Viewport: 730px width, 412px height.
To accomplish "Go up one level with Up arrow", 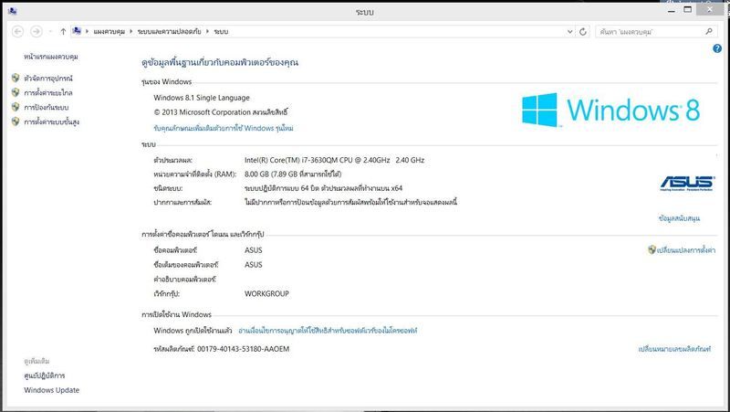I will click(x=63, y=31).
